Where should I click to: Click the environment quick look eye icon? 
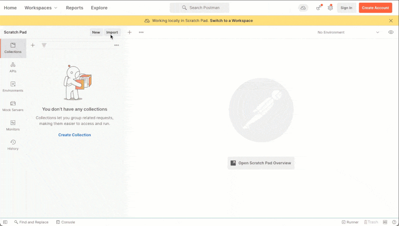pyautogui.click(x=391, y=32)
